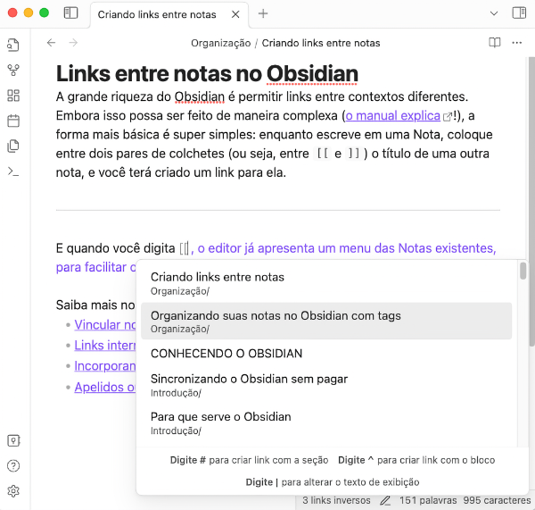Navigate forward with the right arrow
The width and height of the screenshot is (535, 510).
(73, 43)
